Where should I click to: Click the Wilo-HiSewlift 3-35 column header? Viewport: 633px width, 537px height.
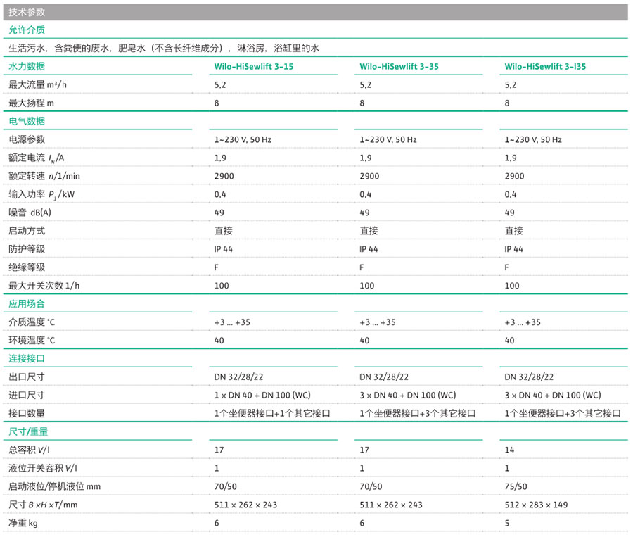pos(399,67)
